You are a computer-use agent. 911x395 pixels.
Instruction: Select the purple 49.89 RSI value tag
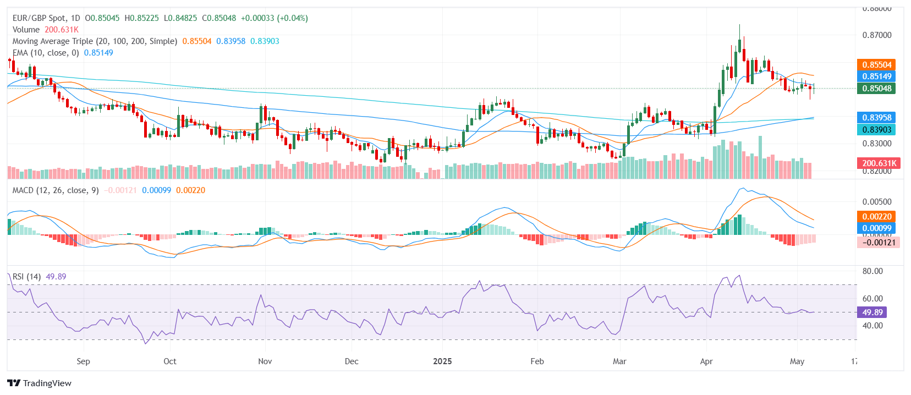872,312
